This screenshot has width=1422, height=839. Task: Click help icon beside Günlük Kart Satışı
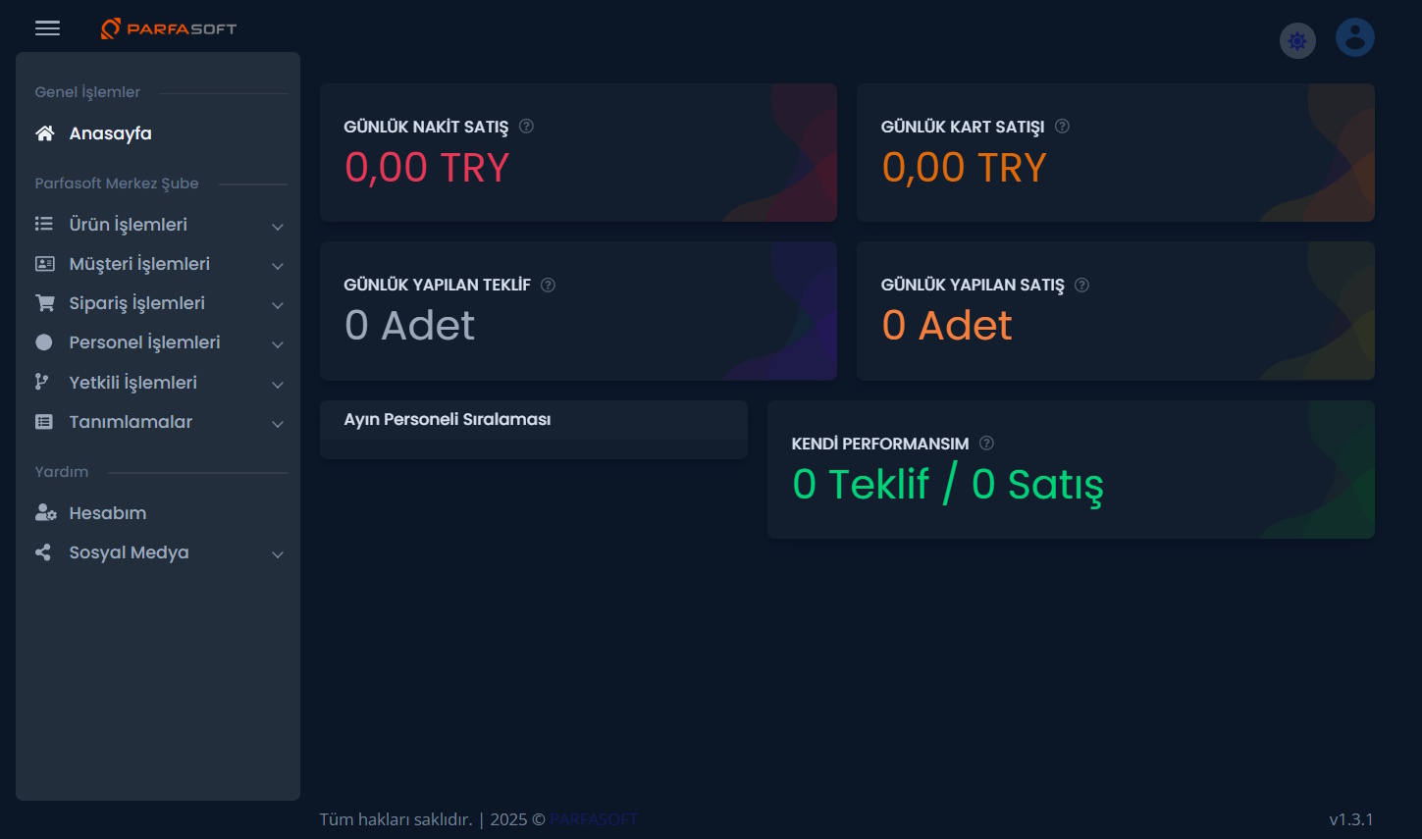coord(1062,126)
